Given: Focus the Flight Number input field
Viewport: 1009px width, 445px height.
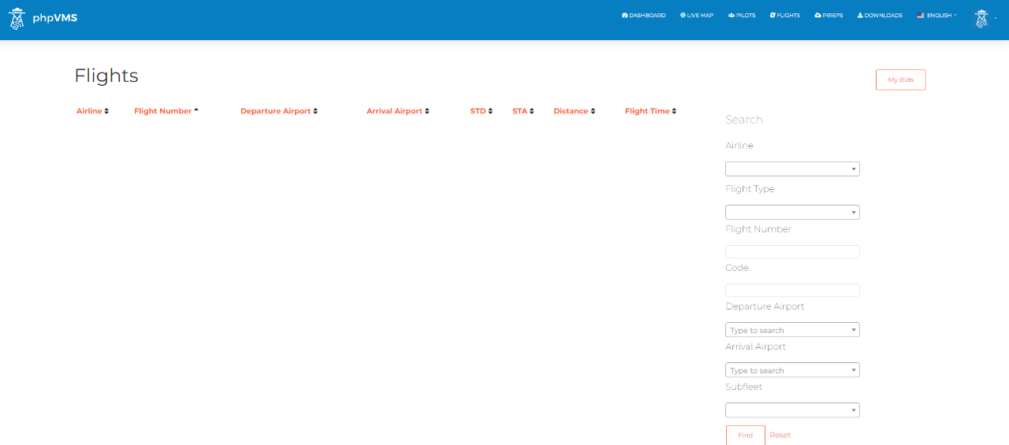Looking at the screenshot, I should pyautogui.click(x=792, y=252).
